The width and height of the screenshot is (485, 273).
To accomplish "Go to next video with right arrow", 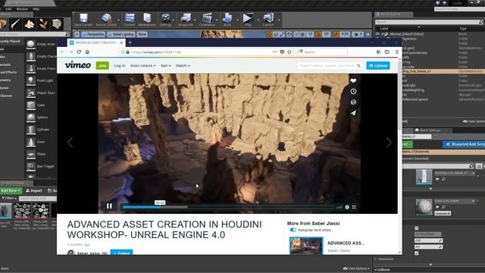I will (389, 143).
